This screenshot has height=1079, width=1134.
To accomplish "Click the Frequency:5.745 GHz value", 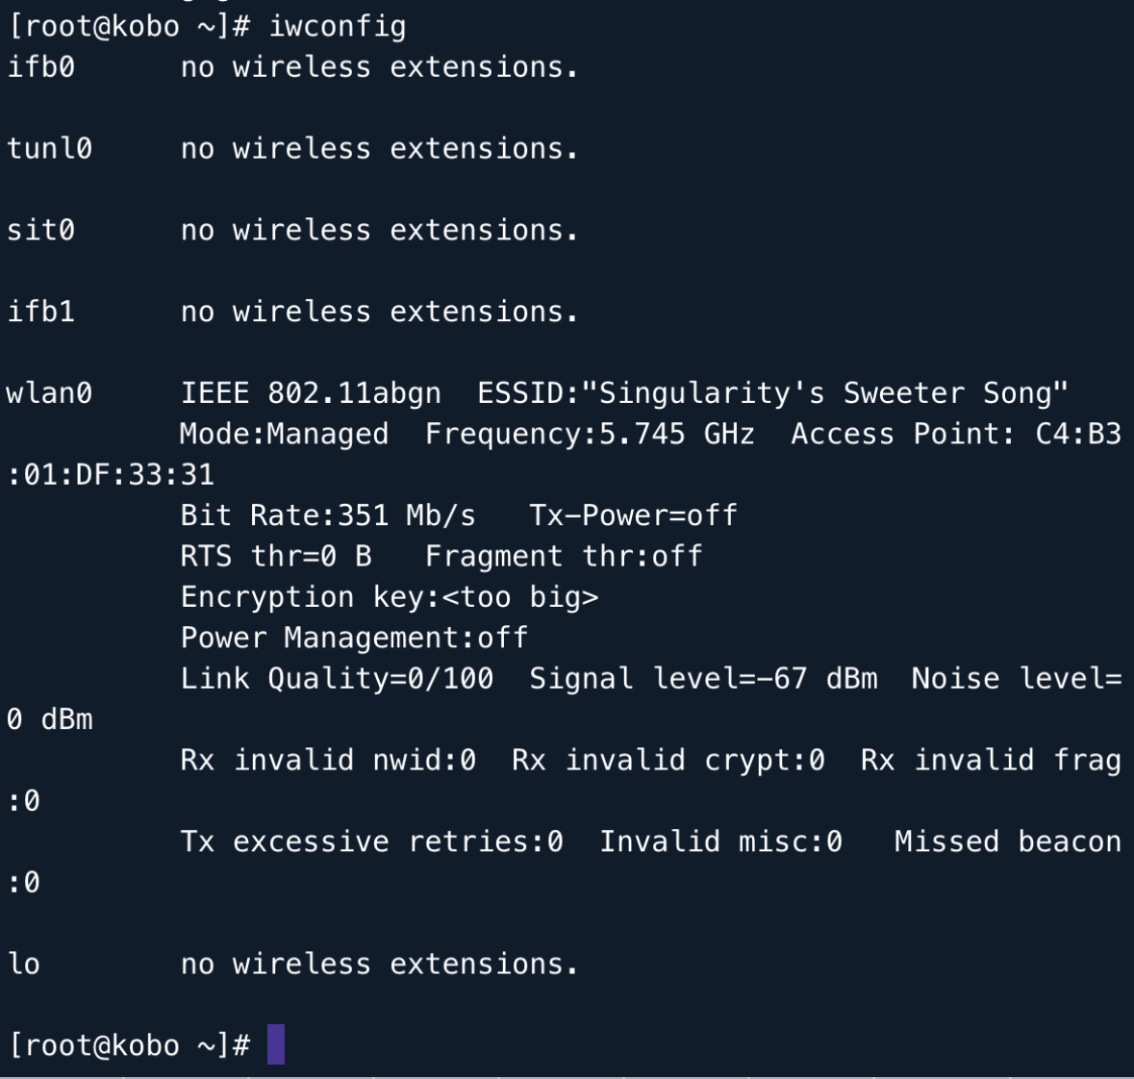I will (x=590, y=434).
